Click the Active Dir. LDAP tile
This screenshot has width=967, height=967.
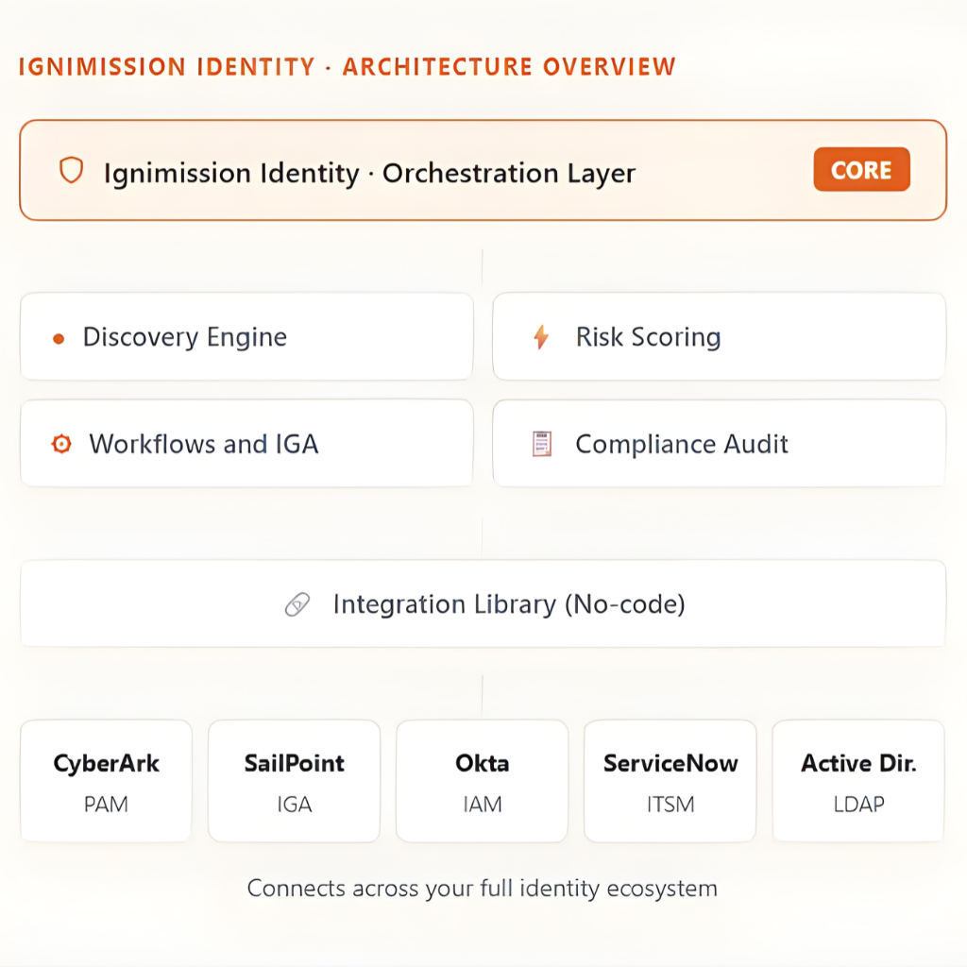point(858,781)
